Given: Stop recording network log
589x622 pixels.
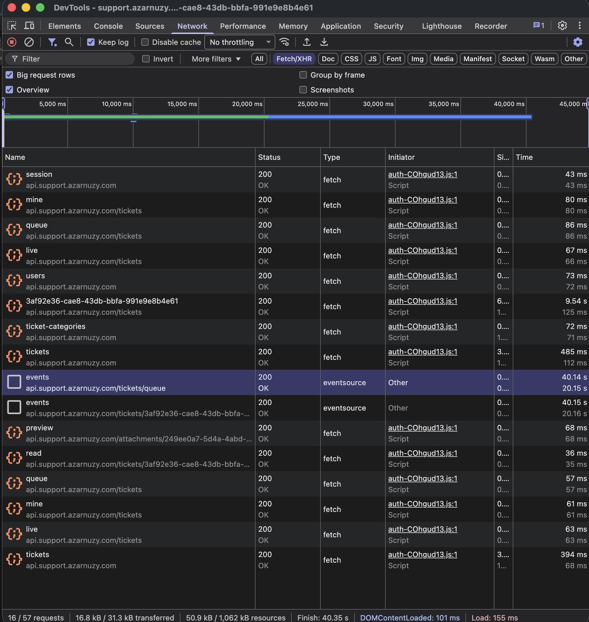Looking at the screenshot, I should 12,42.
